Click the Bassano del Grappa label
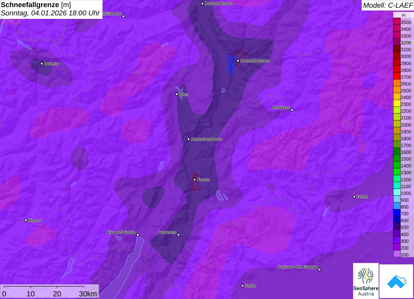The height and width of the screenshot is (299, 414). point(297,267)
